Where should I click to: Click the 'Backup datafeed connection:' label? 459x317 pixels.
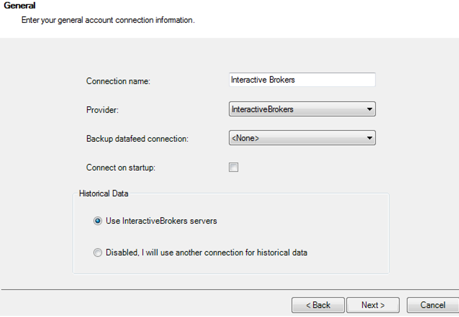coord(137,139)
